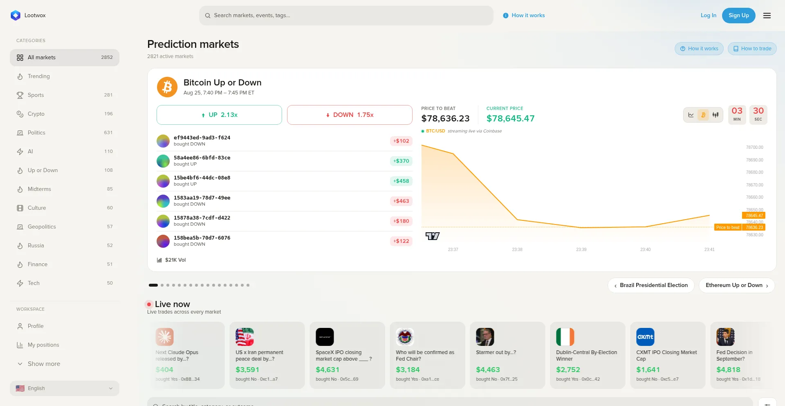Click trader 15878a38-7cdf-d422 row
This screenshot has width=785, height=406.
pyautogui.click(x=285, y=221)
